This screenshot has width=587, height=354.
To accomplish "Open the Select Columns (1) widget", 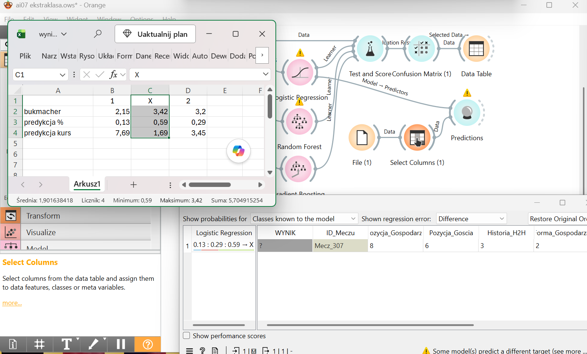I will [x=417, y=138].
